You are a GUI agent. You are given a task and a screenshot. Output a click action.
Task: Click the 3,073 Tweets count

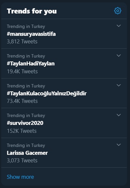point(22,160)
